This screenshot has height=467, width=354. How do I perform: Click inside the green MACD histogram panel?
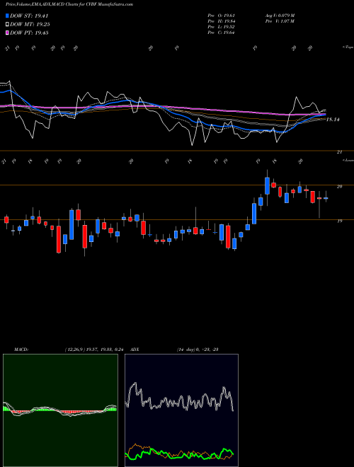[60, 410]
